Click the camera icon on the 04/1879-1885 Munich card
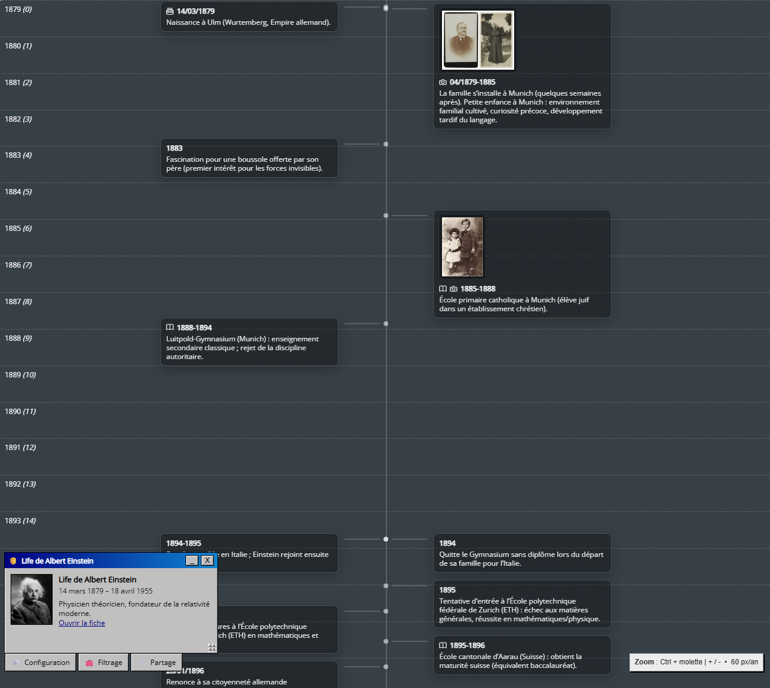Viewport: 770px width, 688px height. pos(443,82)
